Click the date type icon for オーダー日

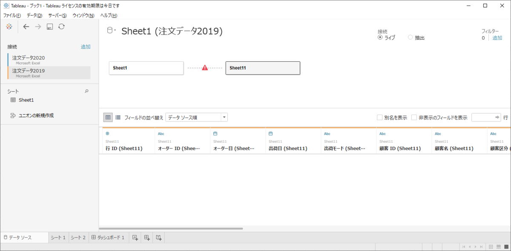215,133
